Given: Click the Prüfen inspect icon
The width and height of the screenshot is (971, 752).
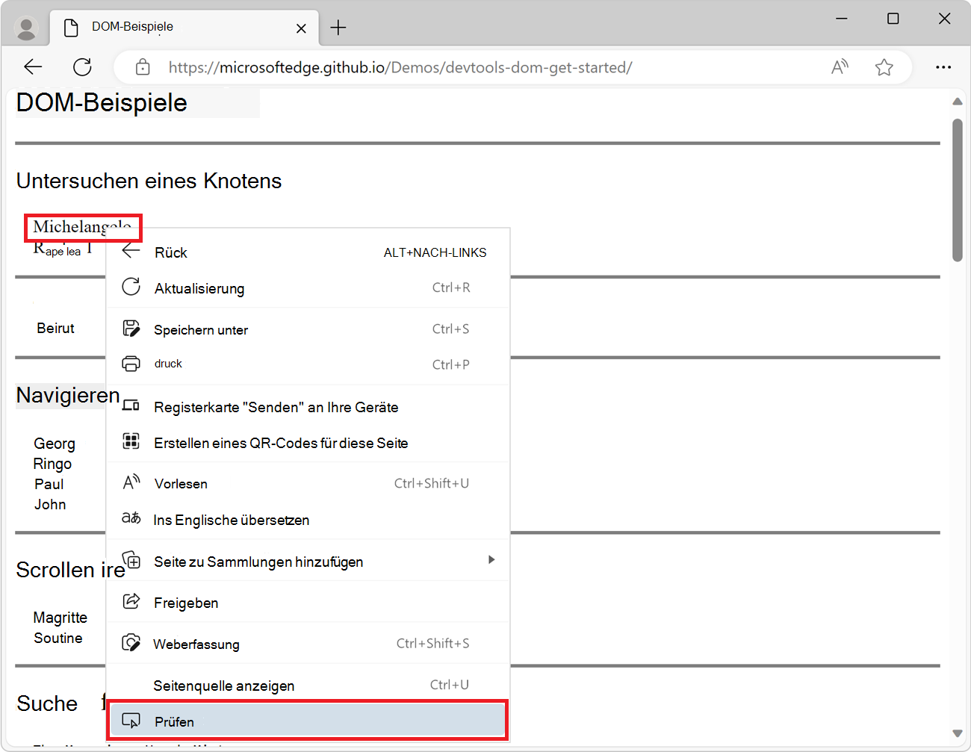Looking at the screenshot, I should click(131, 721).
